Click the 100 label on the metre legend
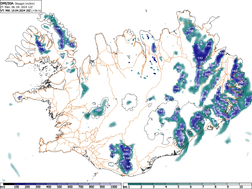 pyautogui.click(x=17, y=187)
